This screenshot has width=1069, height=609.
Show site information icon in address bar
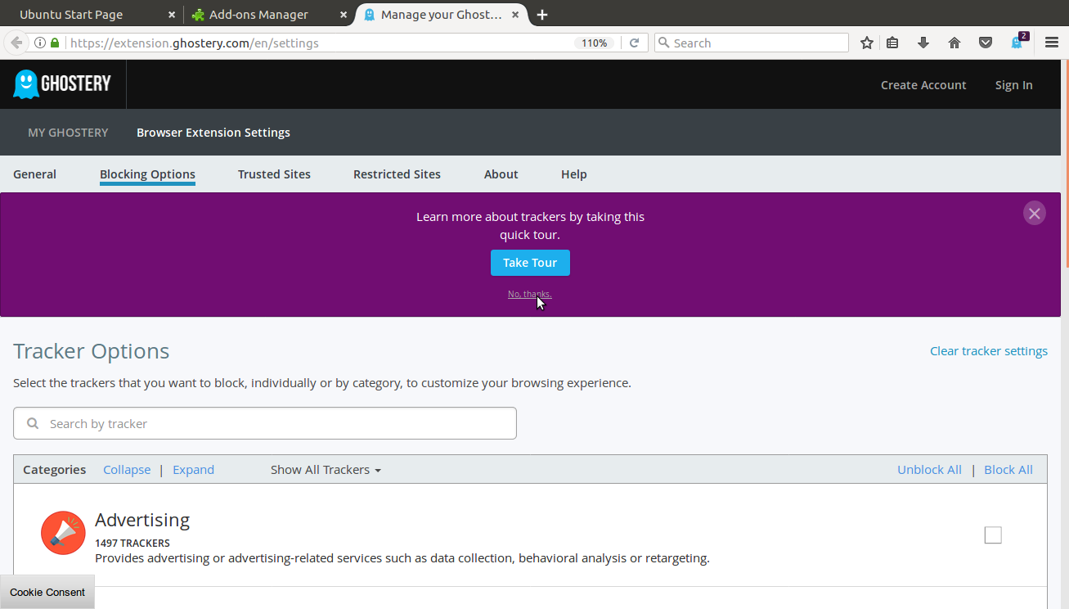(39, 43)
